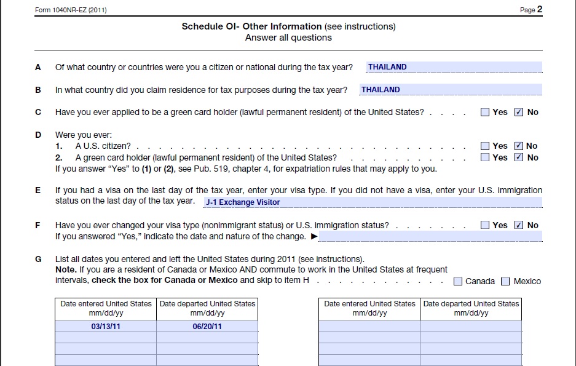Click the 'Form 1040NR-EZ (2011)' header text
This screenshot has height=366, width=576.
click(x=71, y=10)
